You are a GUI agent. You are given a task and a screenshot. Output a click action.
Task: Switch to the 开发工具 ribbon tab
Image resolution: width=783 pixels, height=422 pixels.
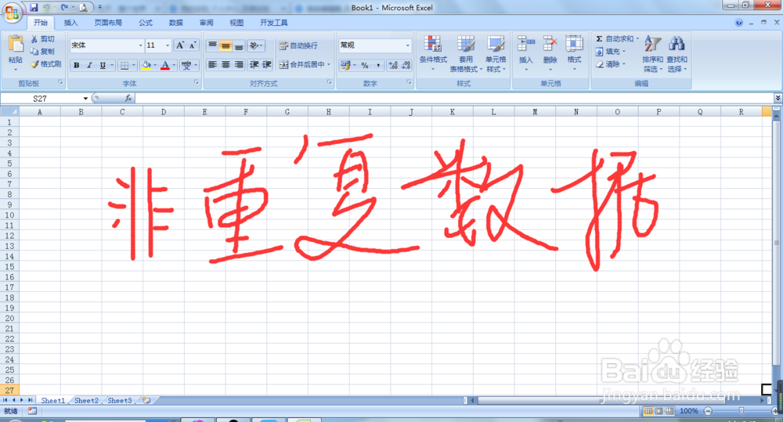point(273,23)
